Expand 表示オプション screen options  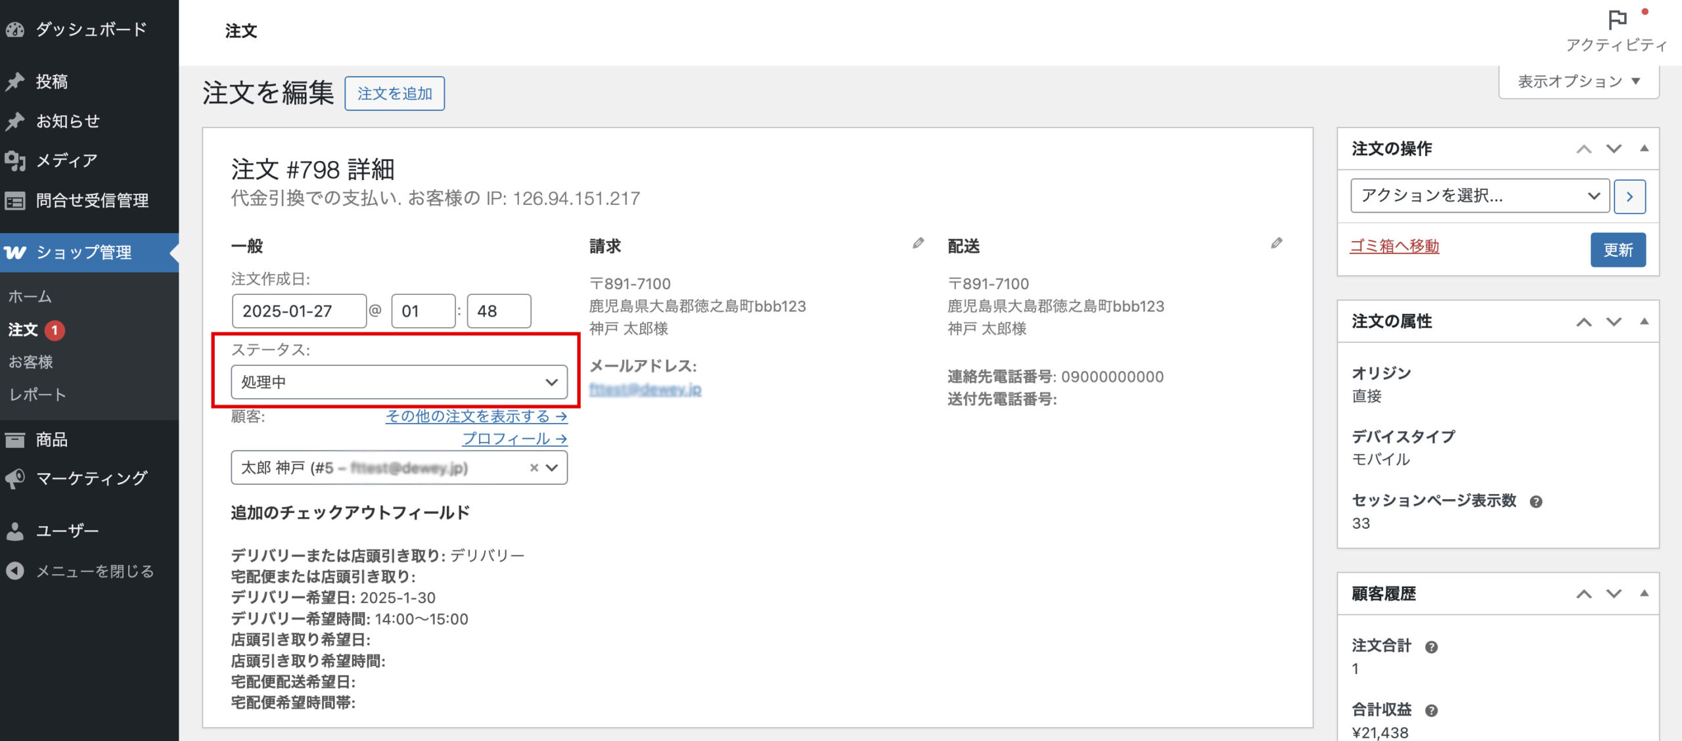pos(1578,81)
